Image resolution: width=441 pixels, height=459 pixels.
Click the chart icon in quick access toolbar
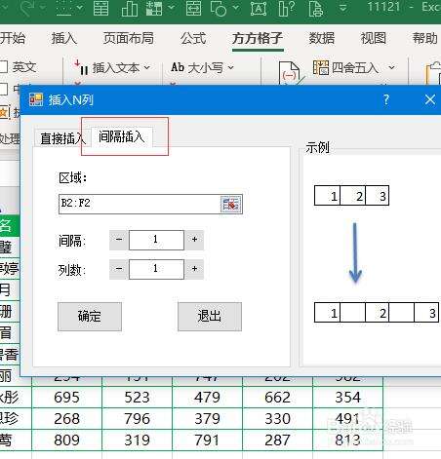click(x=130, y=8)
